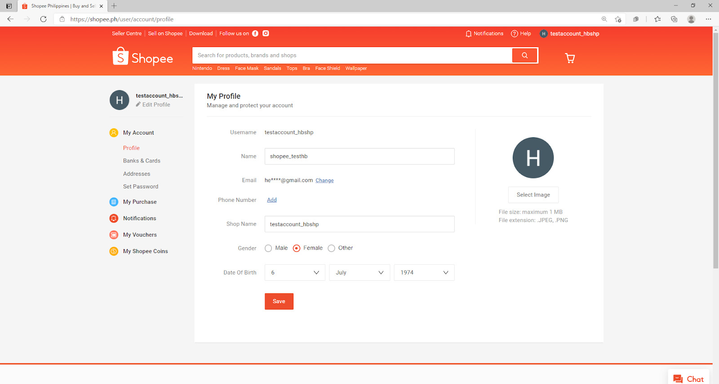Screen dimensions: 719x384
Task: Click the Notifications bell in header
Action: (x=469, y=34)
